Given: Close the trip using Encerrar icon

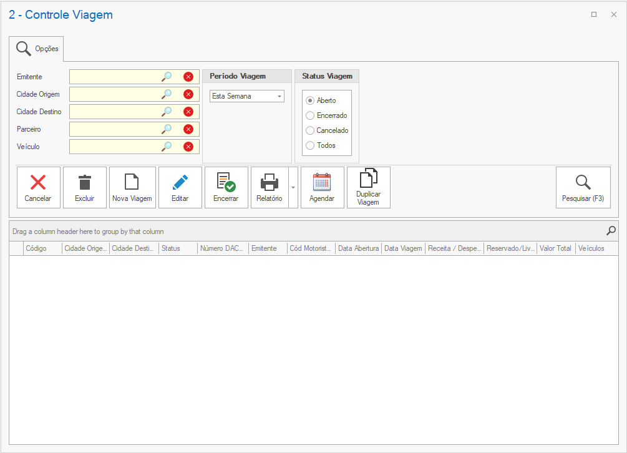Looking at the screenshot, I should pyautogui.click(x=226, y=182).
